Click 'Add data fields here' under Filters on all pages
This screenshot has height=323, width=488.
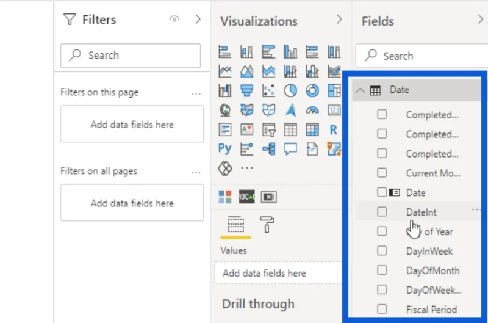(132, 203)
